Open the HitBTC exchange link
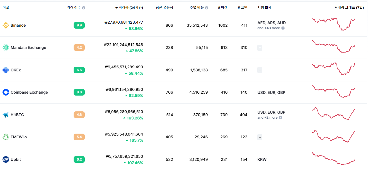The width and height of the screenshot is (368, 170). click(17, 115)
